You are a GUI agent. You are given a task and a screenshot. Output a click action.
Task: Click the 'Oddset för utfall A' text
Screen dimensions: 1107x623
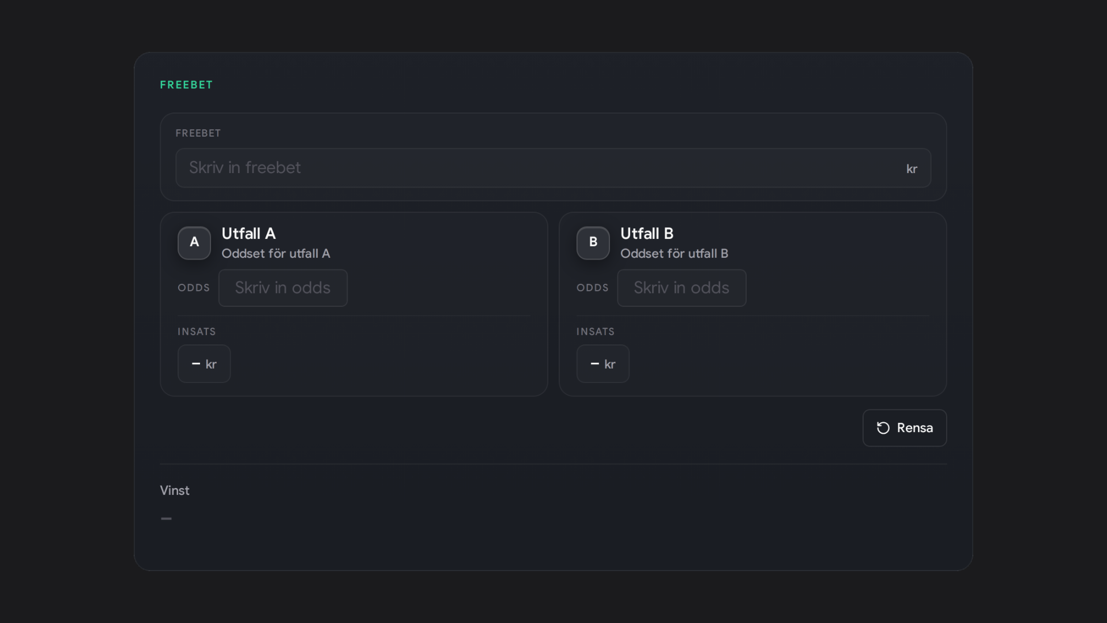coord(276,254)
